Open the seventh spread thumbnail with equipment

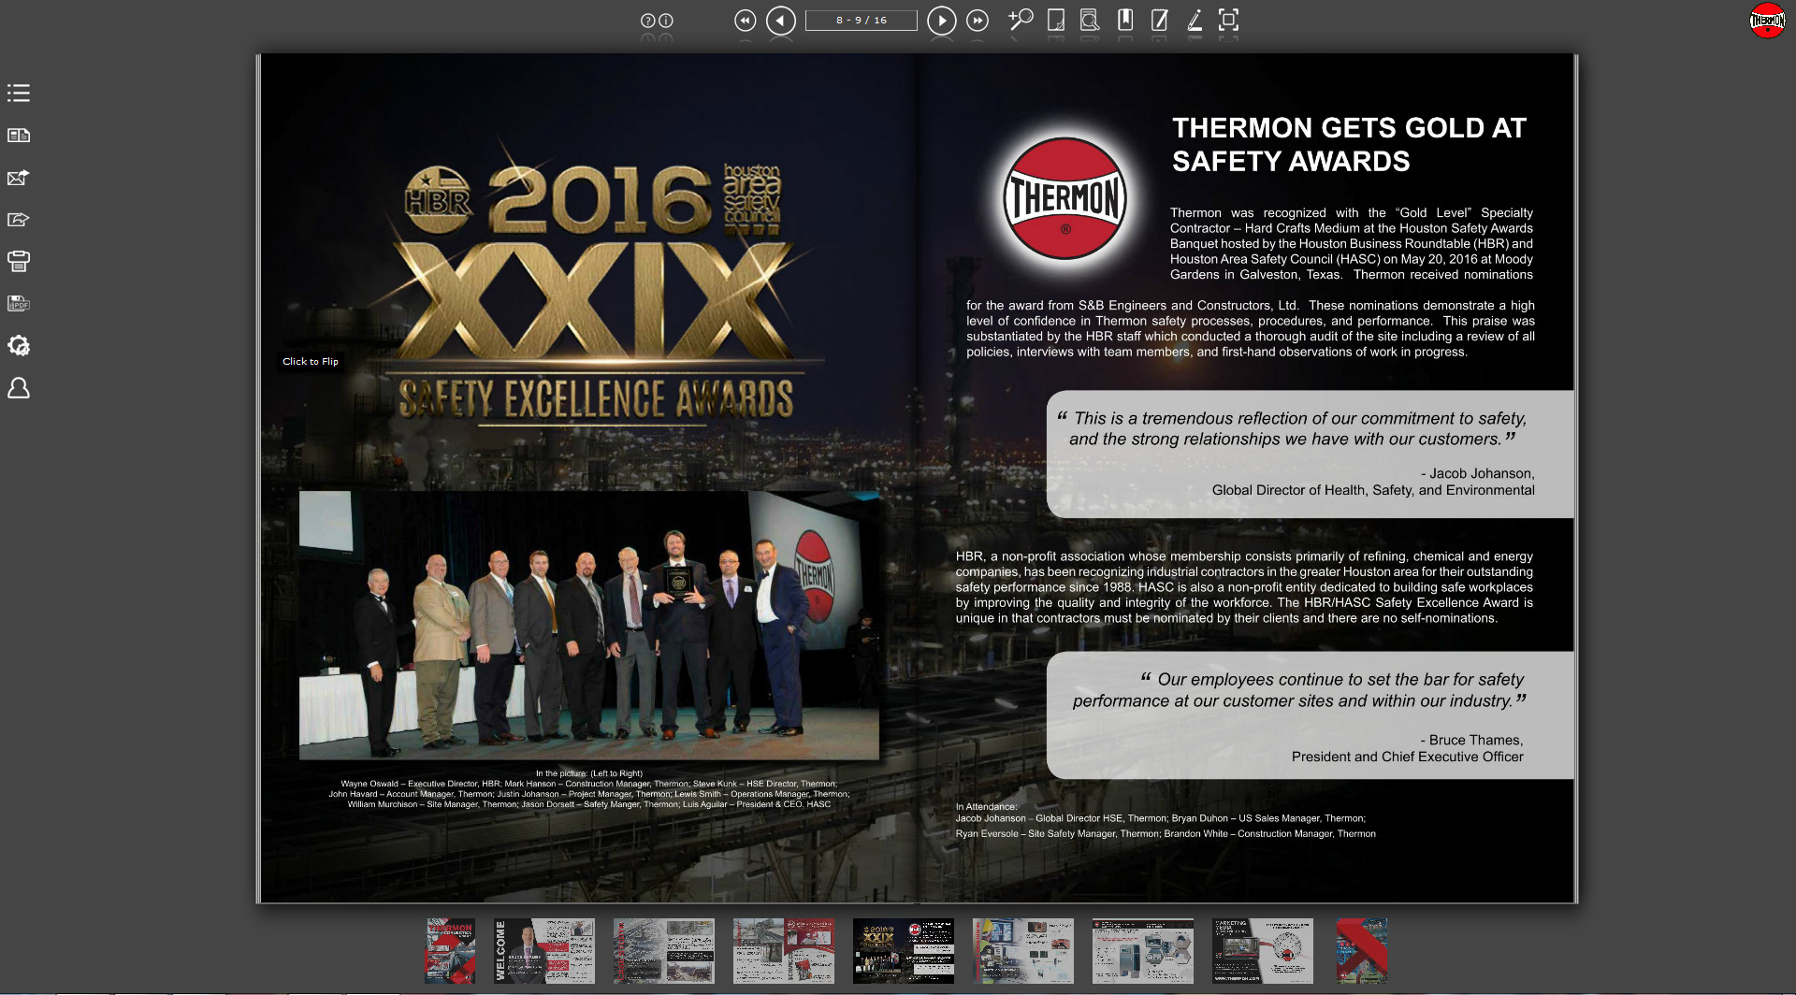pyautogui.click(x=1142, y=951)
